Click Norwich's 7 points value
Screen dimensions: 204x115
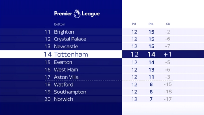click(x=151, y=99)
